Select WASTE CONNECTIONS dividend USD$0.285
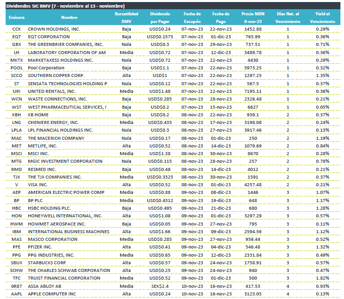 click(x=160, y=99)
